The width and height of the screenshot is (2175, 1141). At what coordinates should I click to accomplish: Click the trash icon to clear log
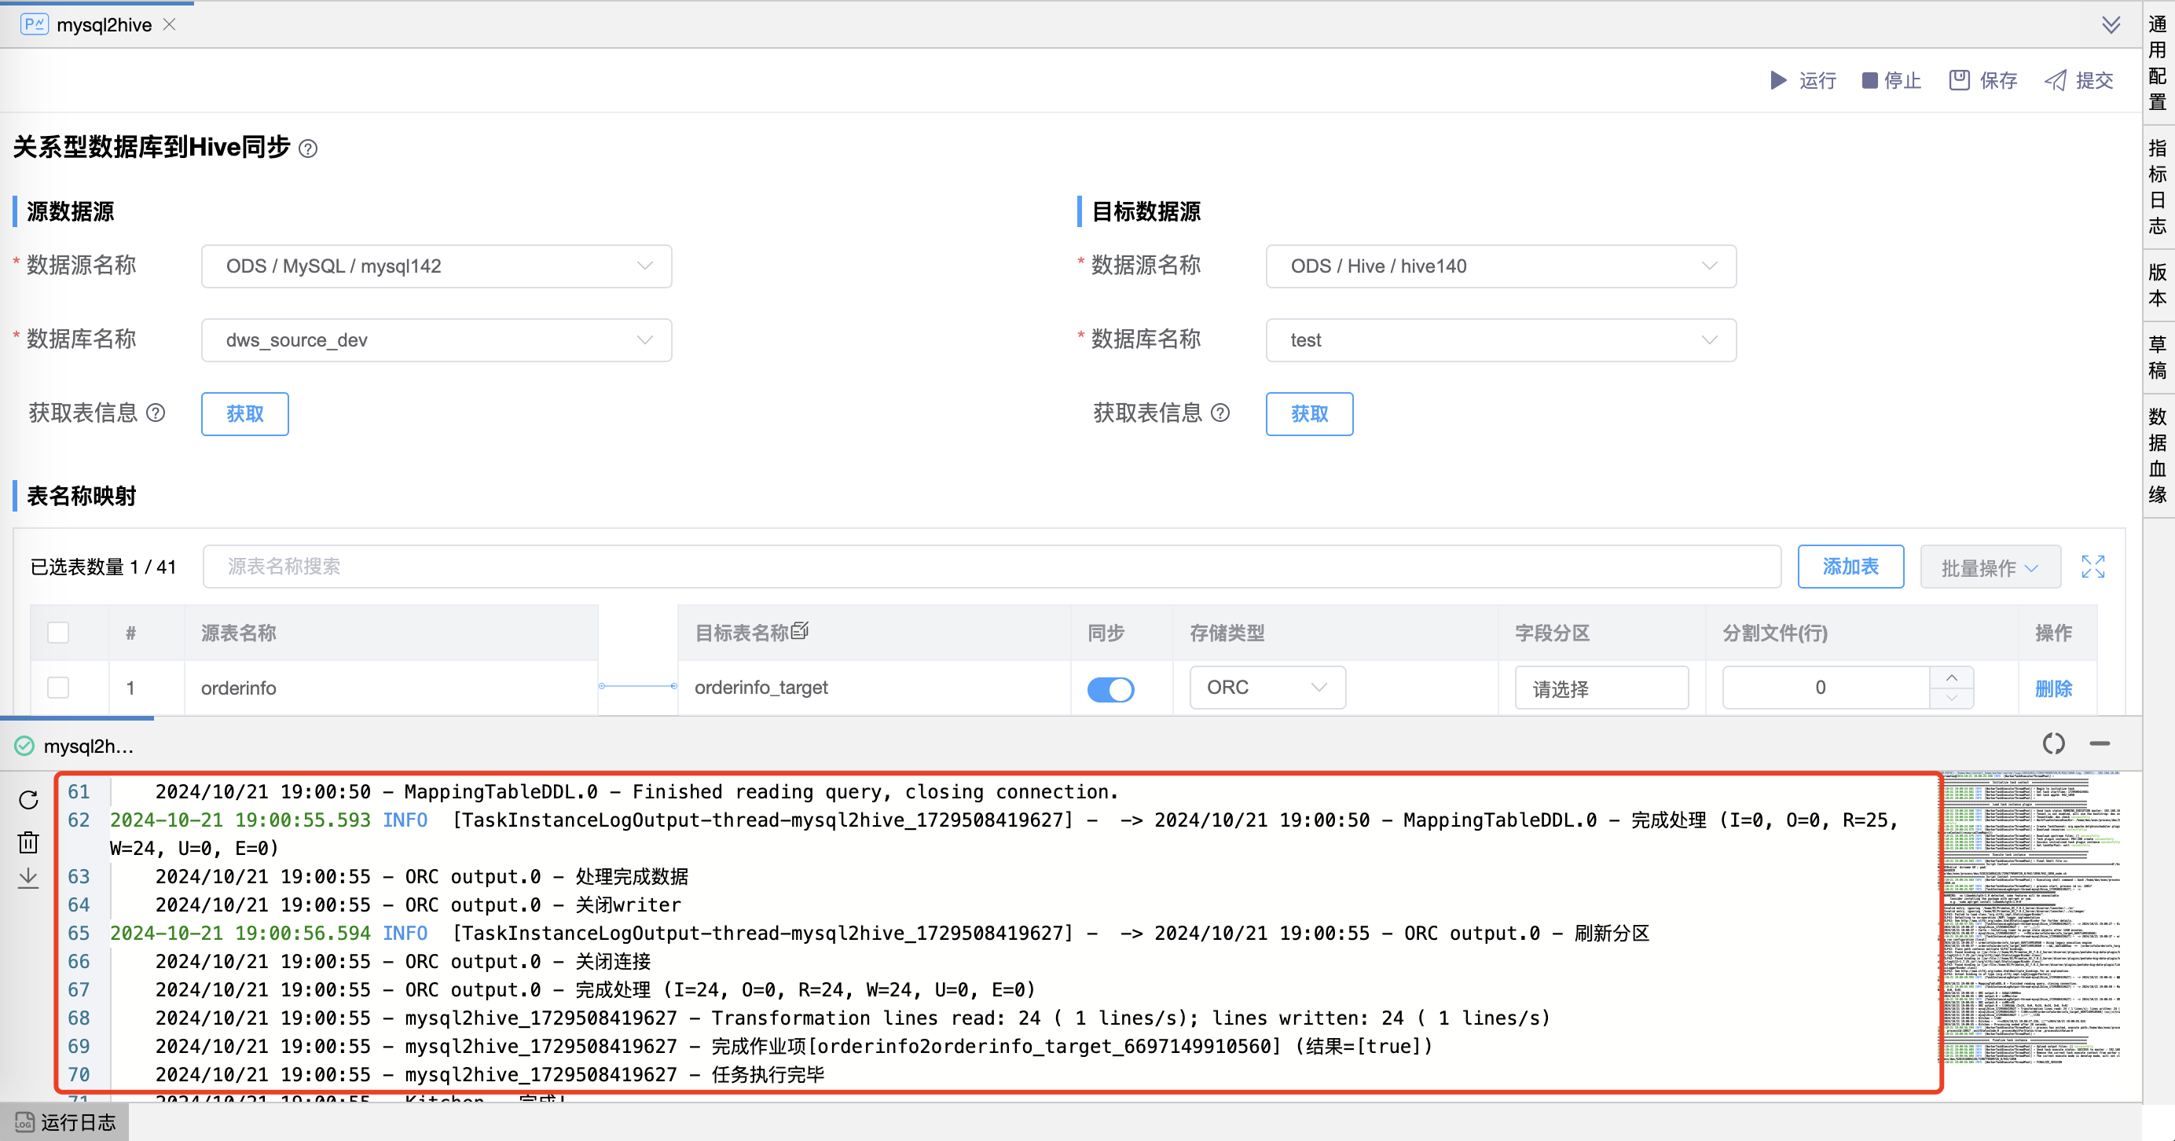point(29,842)
